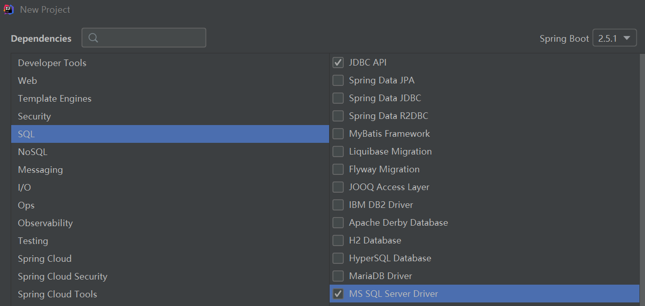This screenshot has width=645, height=306.
Task: Focus the dependencies search field
Action: 144,38
